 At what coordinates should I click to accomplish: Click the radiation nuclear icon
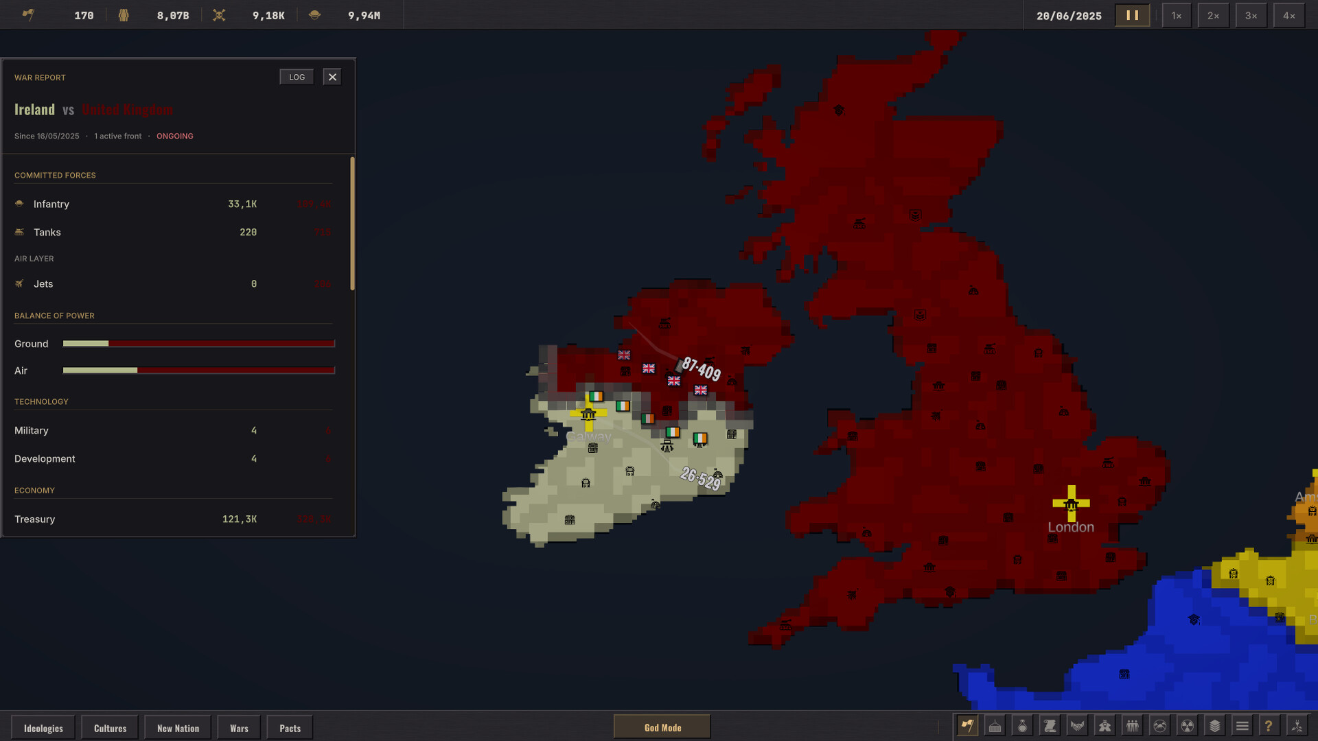(1187, 726)
